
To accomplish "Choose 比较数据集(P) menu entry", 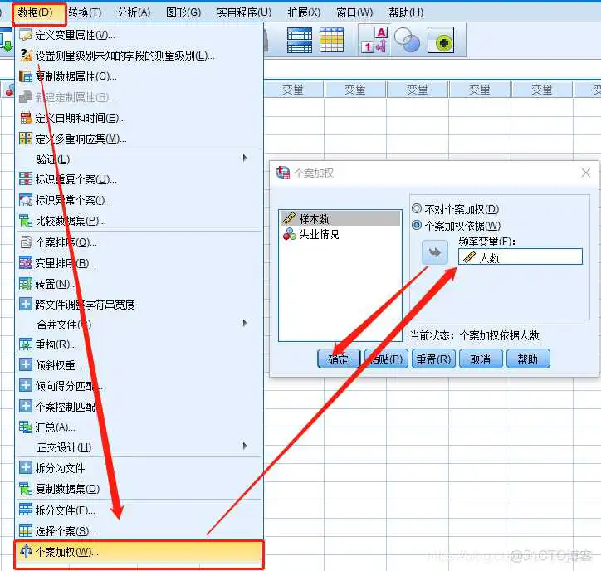I will tap(139, 221).
